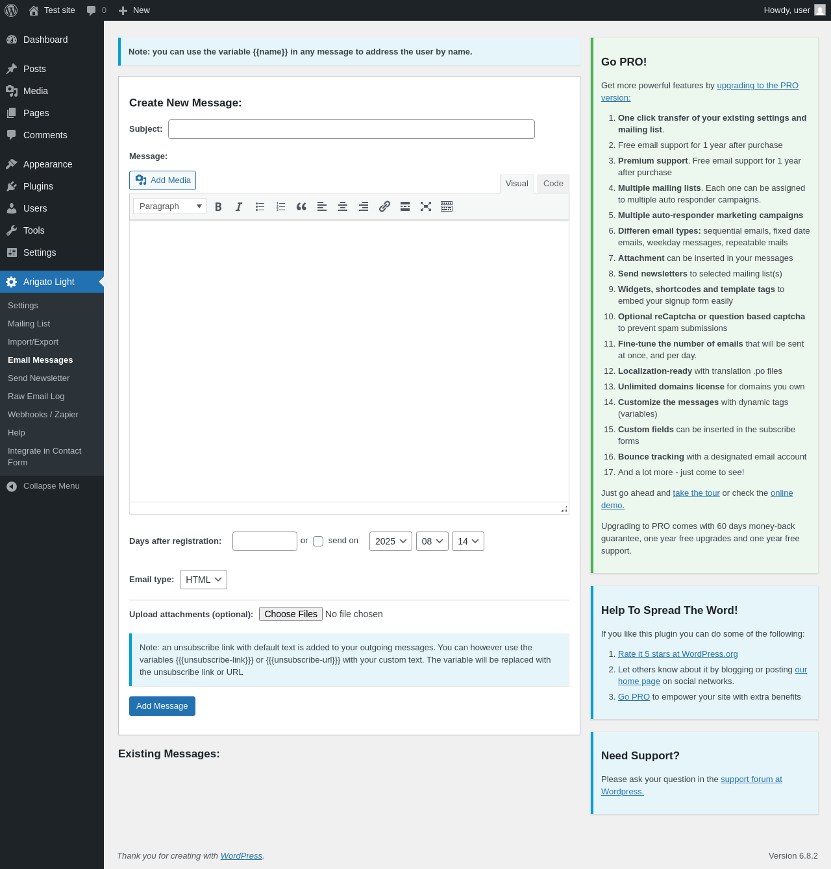Toggle the toolbar kitchen sink
831x869 pixels.
447,206
